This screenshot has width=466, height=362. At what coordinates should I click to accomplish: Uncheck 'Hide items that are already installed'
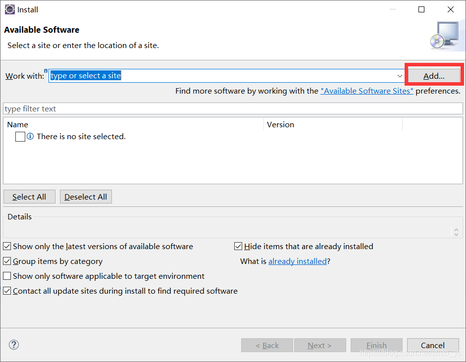[x=238, y=246]
